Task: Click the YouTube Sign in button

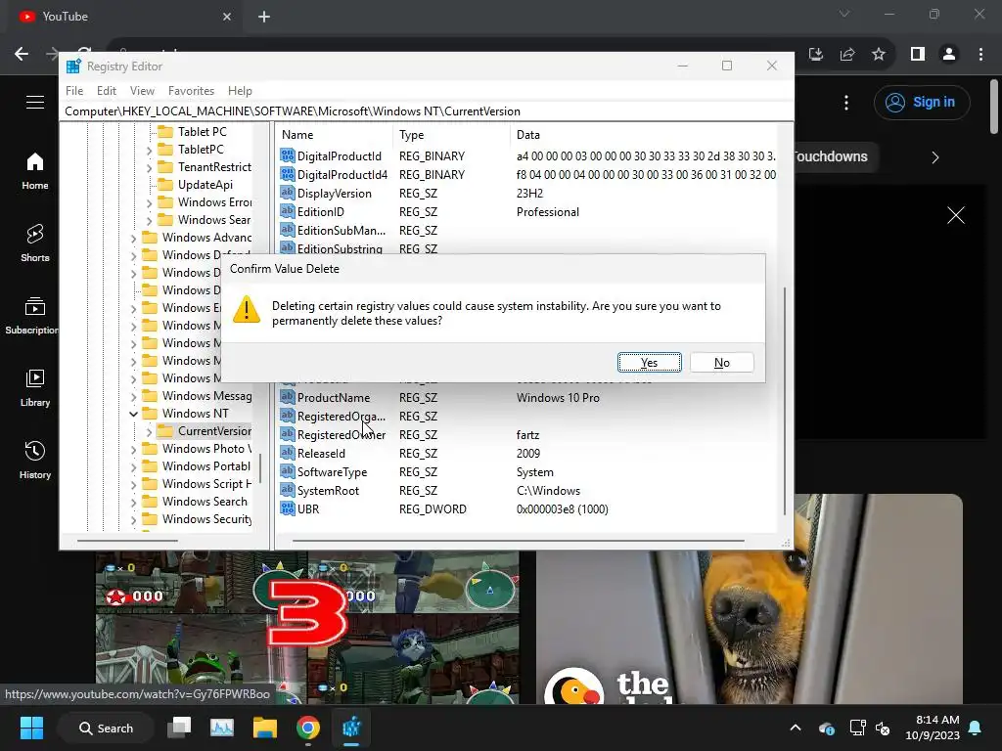Action: (x=922, y=102)
